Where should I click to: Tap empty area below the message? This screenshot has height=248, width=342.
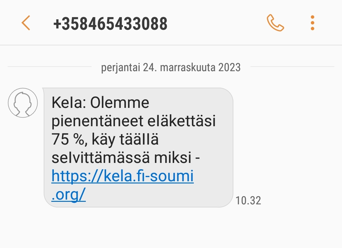click(x=171, y=228)
